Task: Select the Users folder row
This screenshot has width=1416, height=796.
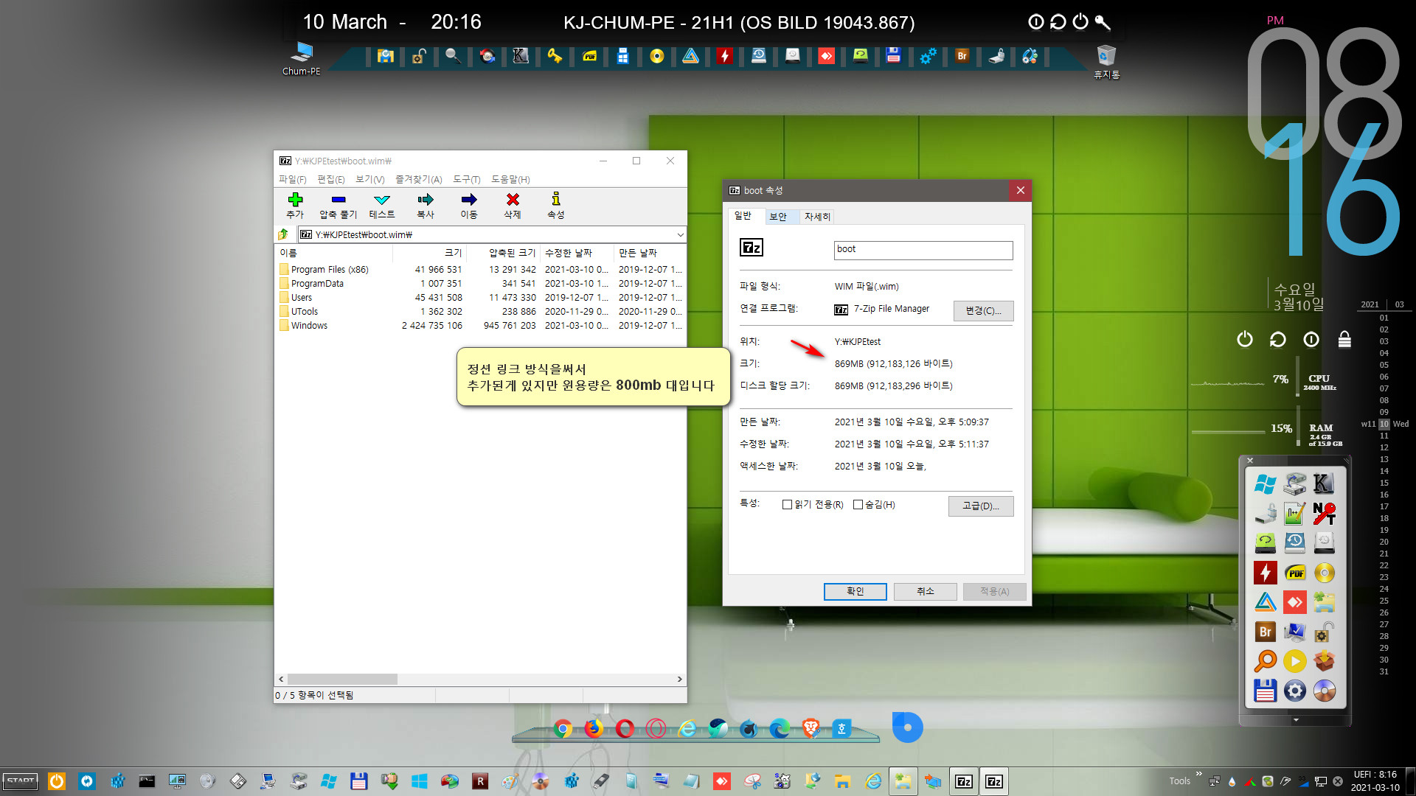Action: coord(479,298)
